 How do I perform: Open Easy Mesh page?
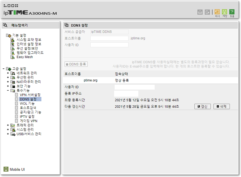point(25,57)
